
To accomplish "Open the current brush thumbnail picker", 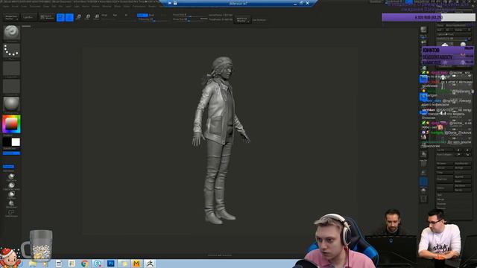I will pyautogui.click(x=12, y=32).
